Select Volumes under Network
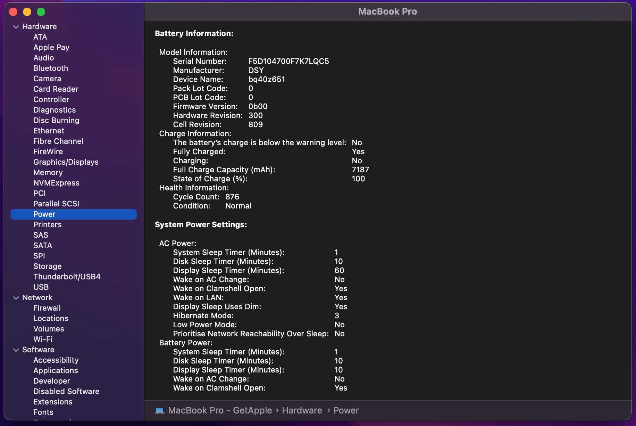The image size is (636, 426). point(49,329)
